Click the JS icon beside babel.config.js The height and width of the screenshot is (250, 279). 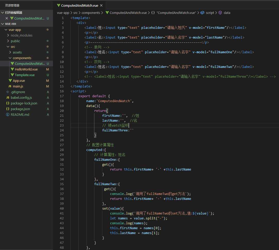pyautogui.click(x=8, y=97)
